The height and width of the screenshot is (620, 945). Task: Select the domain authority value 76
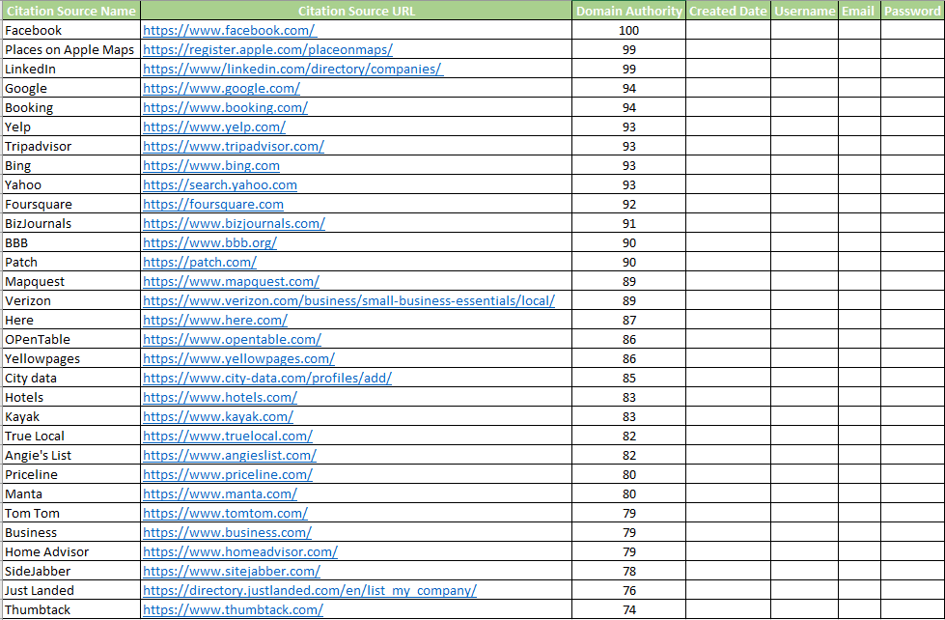coord(628,590)
